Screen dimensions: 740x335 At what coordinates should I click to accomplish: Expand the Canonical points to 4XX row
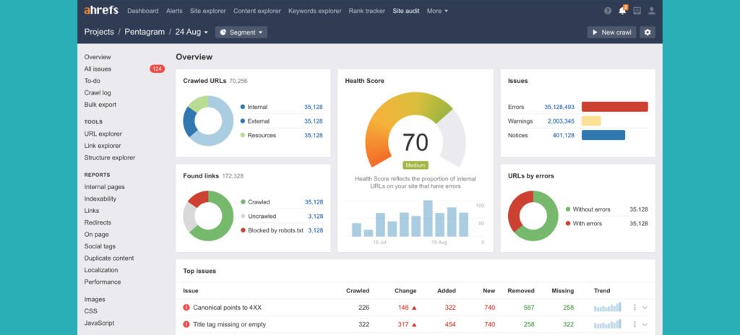tap(645, 308)
